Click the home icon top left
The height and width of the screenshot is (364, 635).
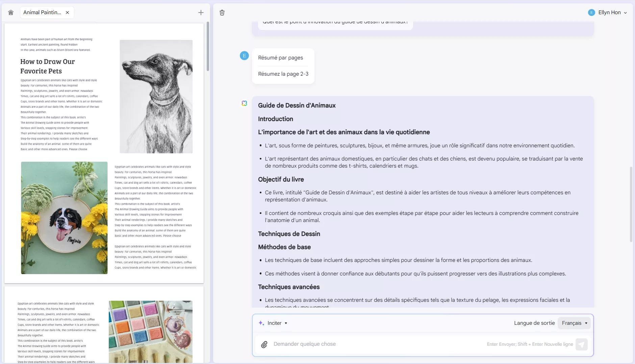point(10,12)
